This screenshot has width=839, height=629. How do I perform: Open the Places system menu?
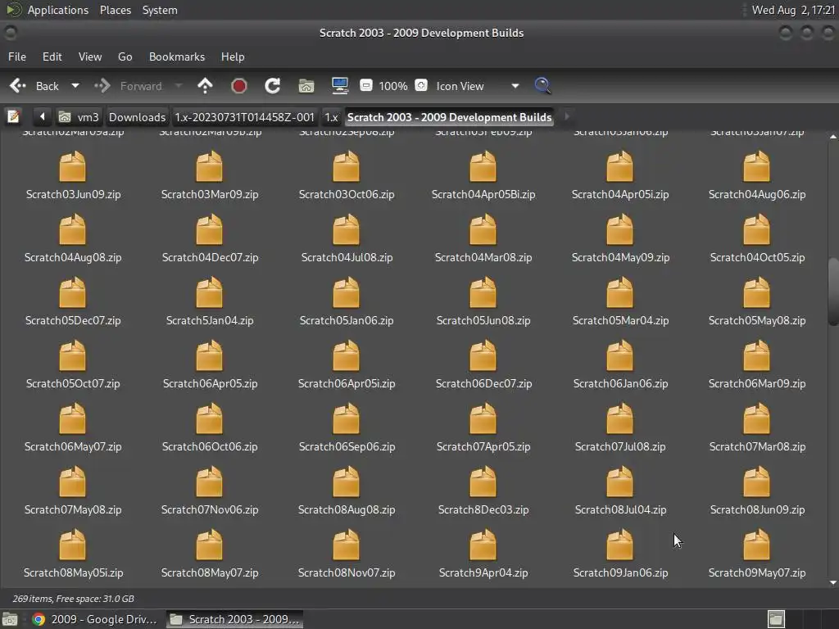click(x=115, y=10)
